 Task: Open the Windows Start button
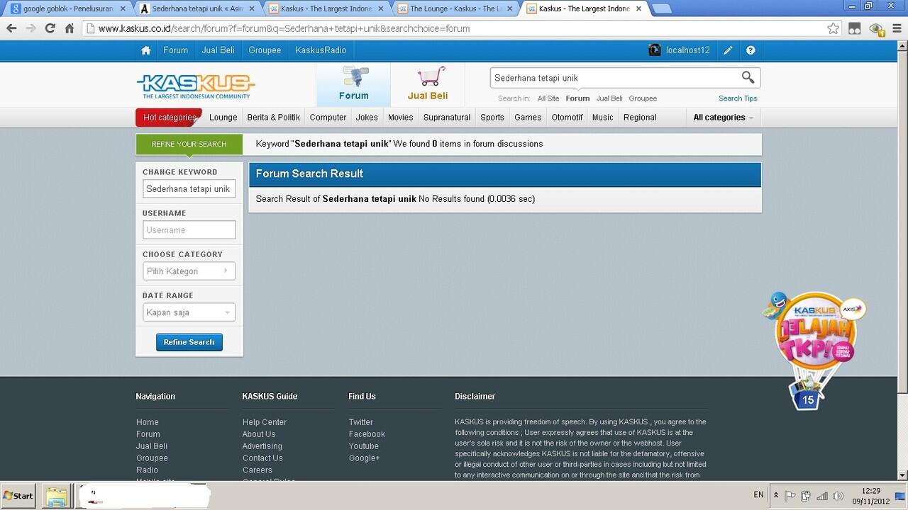click(18, 496)
